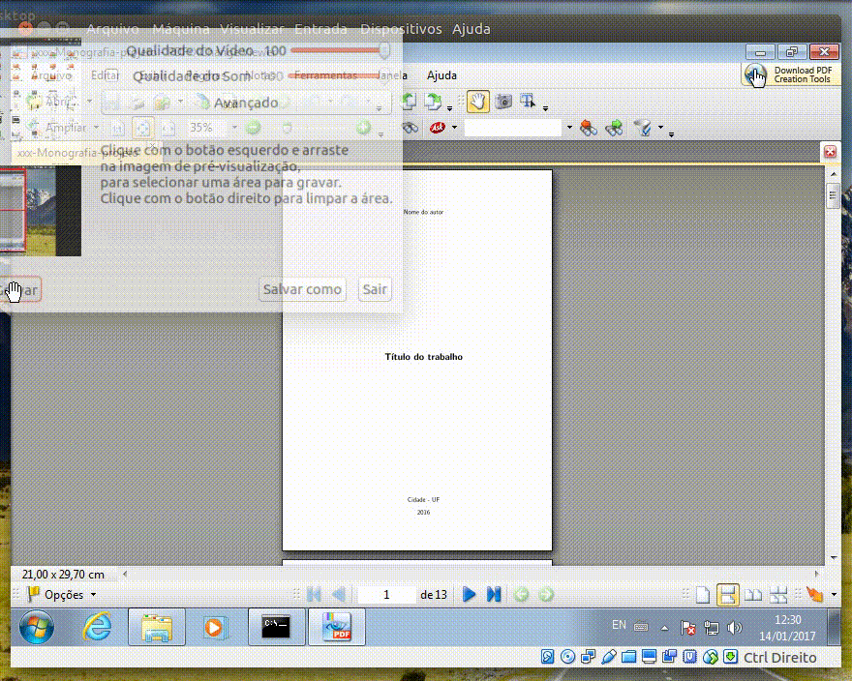Go back to previous view

coord(521,595)
